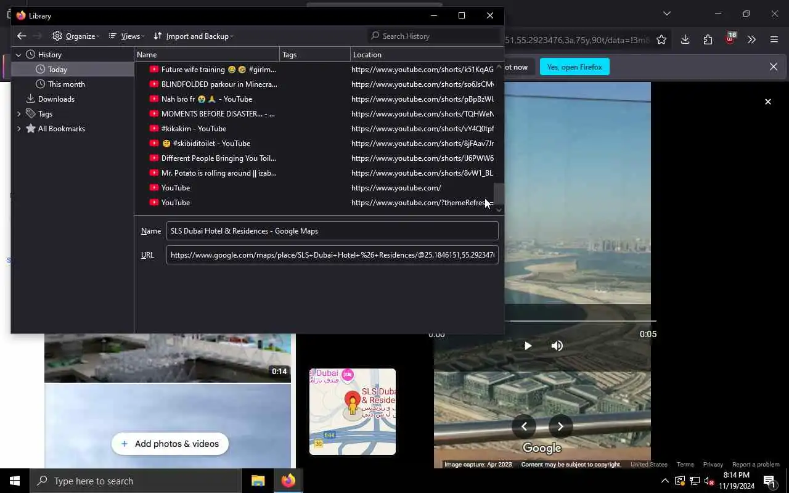Click the Search History field
Image resolution: width=789 pixels, height=493 pixels.
click(434, 36)
